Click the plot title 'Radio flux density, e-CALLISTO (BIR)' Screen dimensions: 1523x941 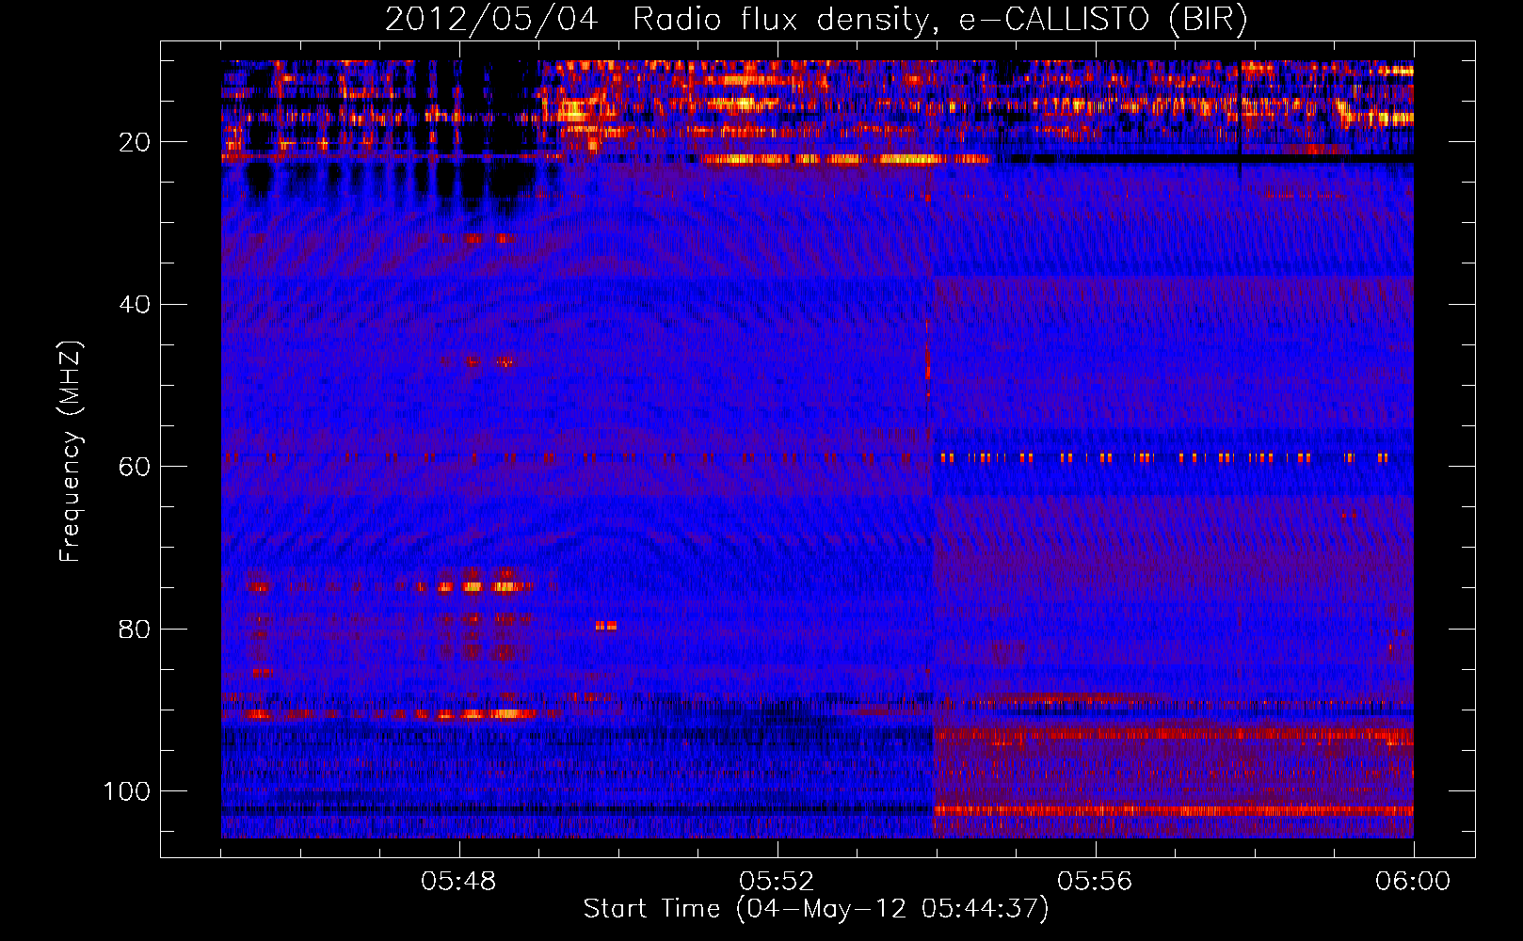[939, 20]
